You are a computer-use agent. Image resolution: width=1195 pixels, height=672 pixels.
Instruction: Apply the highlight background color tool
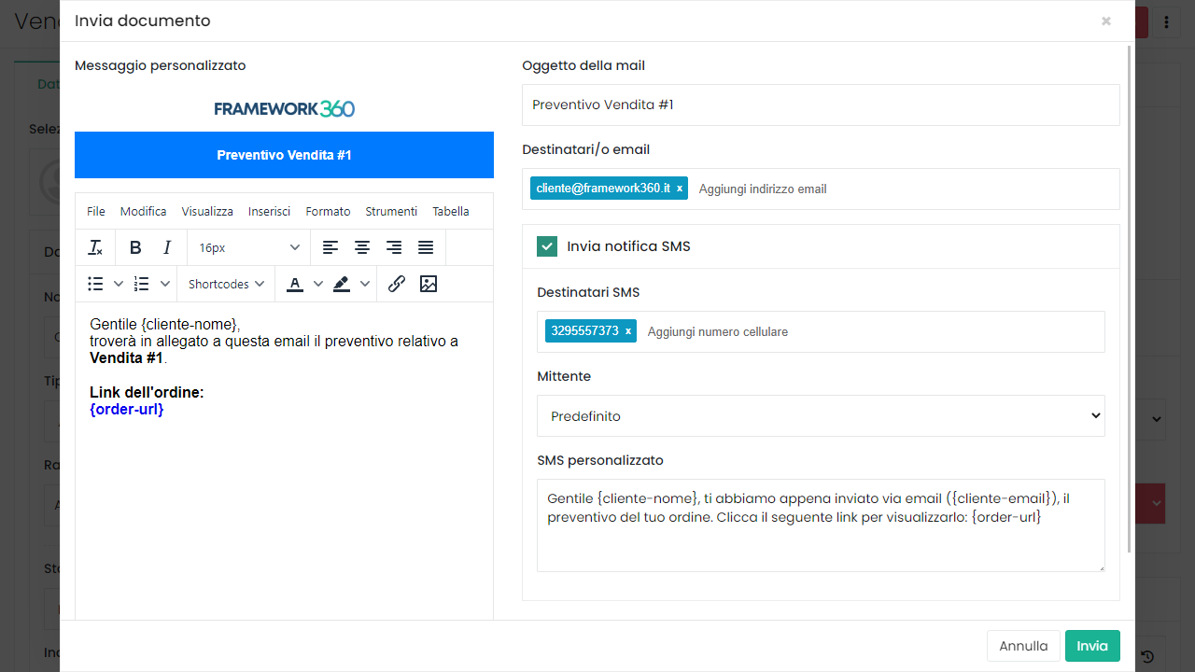[x=342, y=284]
